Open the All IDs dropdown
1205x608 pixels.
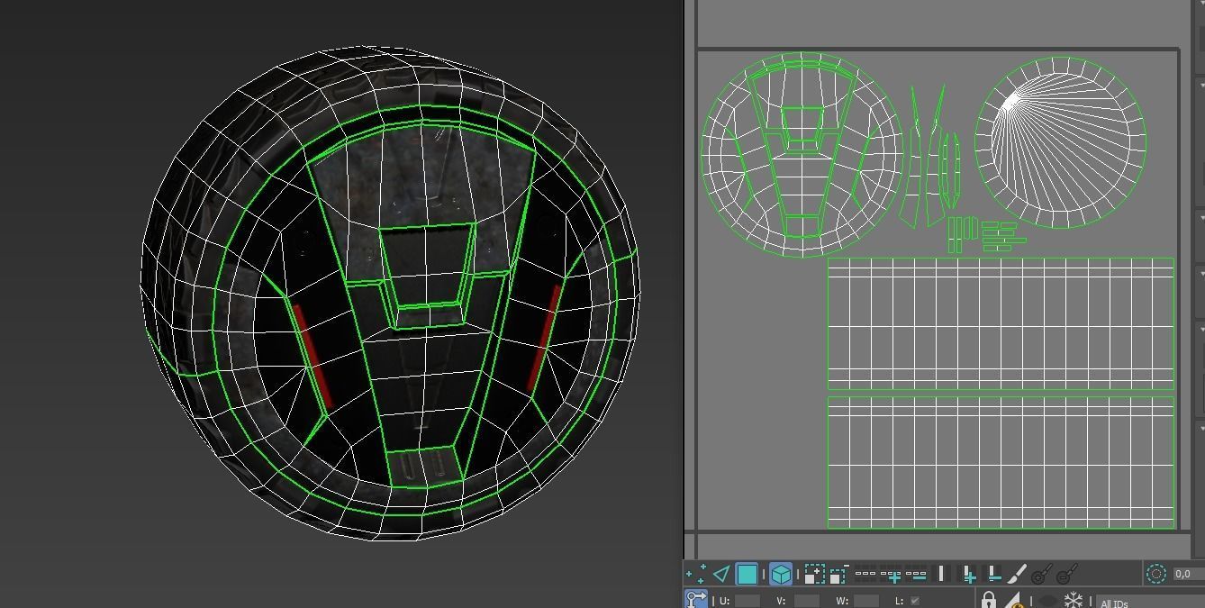tap(1148, 603)
